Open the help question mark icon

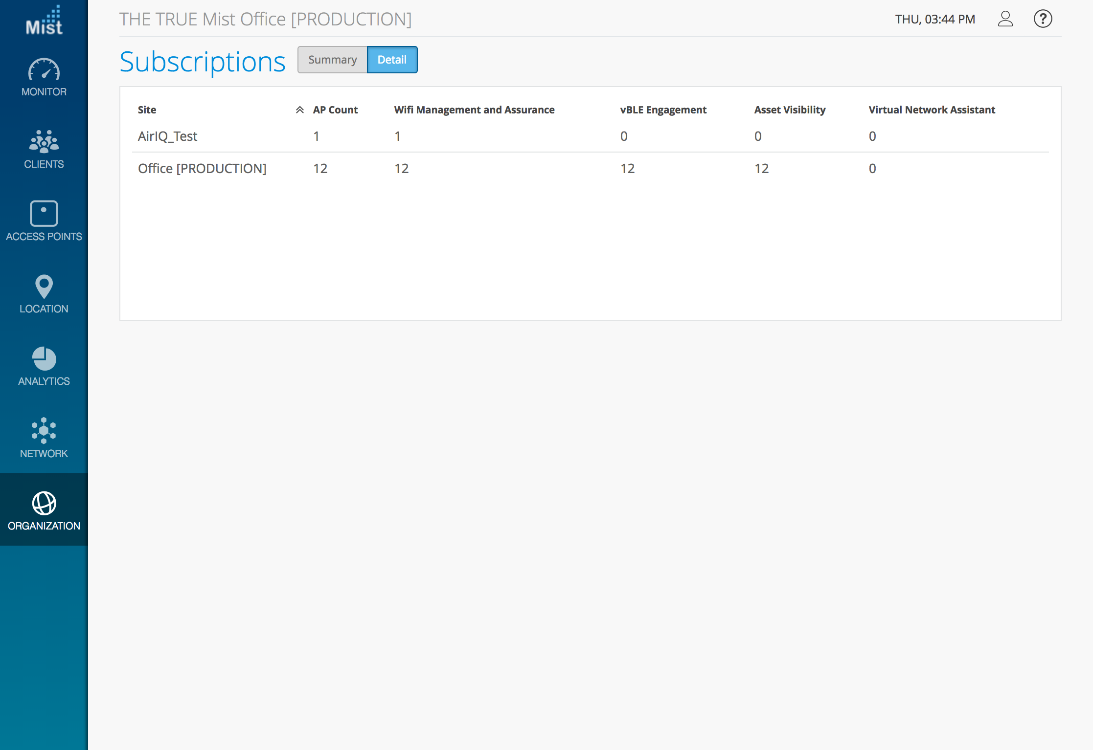[1043, 19]
